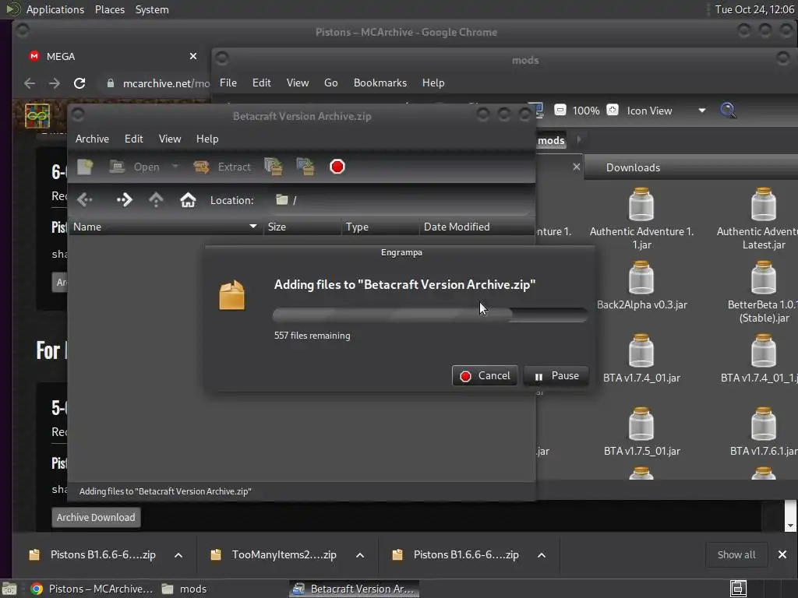
Task: Click the Chrome forward arrow
Action: [x=54, y=83]
